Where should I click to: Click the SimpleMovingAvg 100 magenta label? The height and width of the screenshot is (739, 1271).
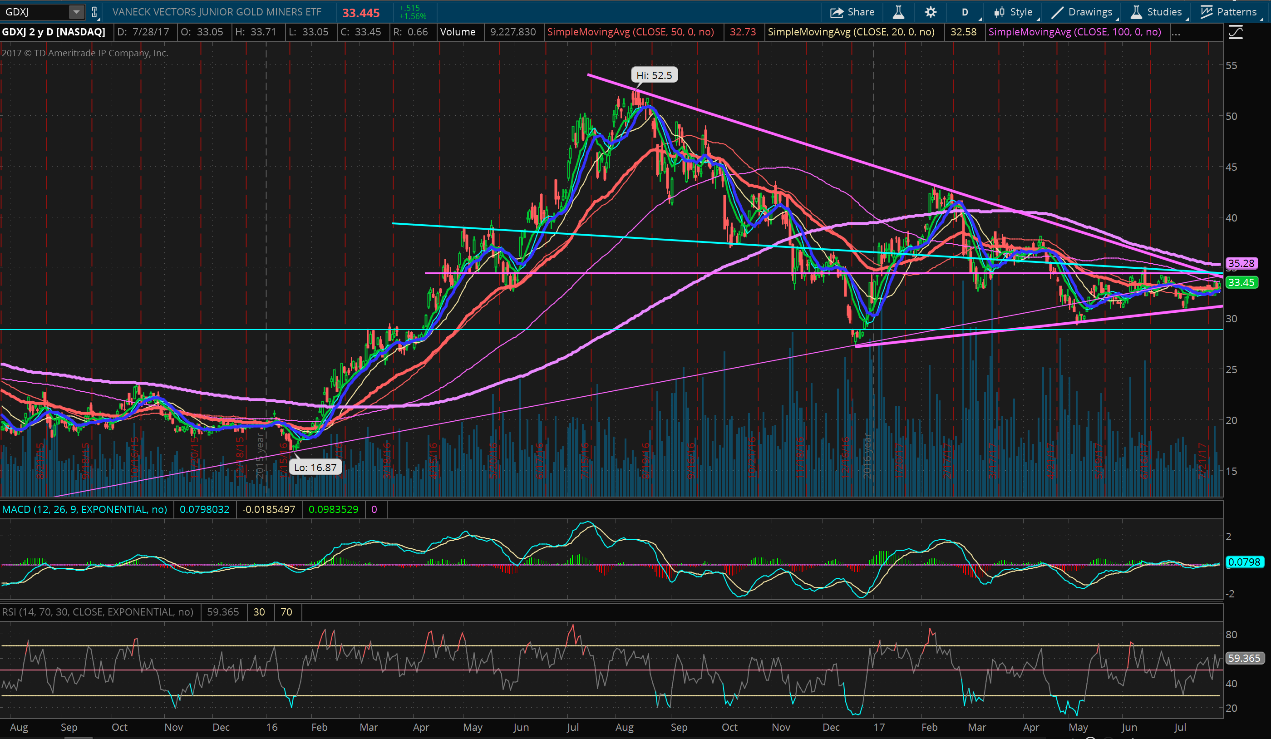pyautogui.click(x=1075, y=32)
